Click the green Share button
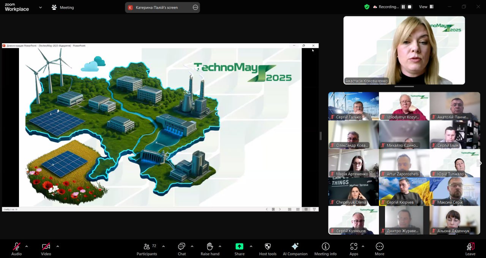Screen dimensions: 486x258 tap(239, 249)
